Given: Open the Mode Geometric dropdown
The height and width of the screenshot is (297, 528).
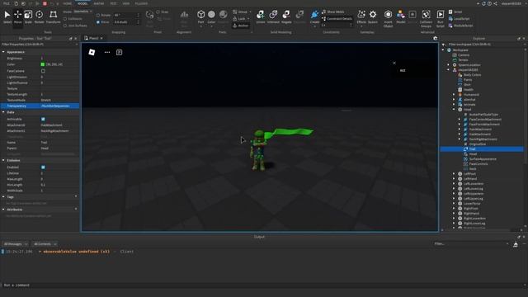Looking at the screenshot, I should [x=82, y=12].
